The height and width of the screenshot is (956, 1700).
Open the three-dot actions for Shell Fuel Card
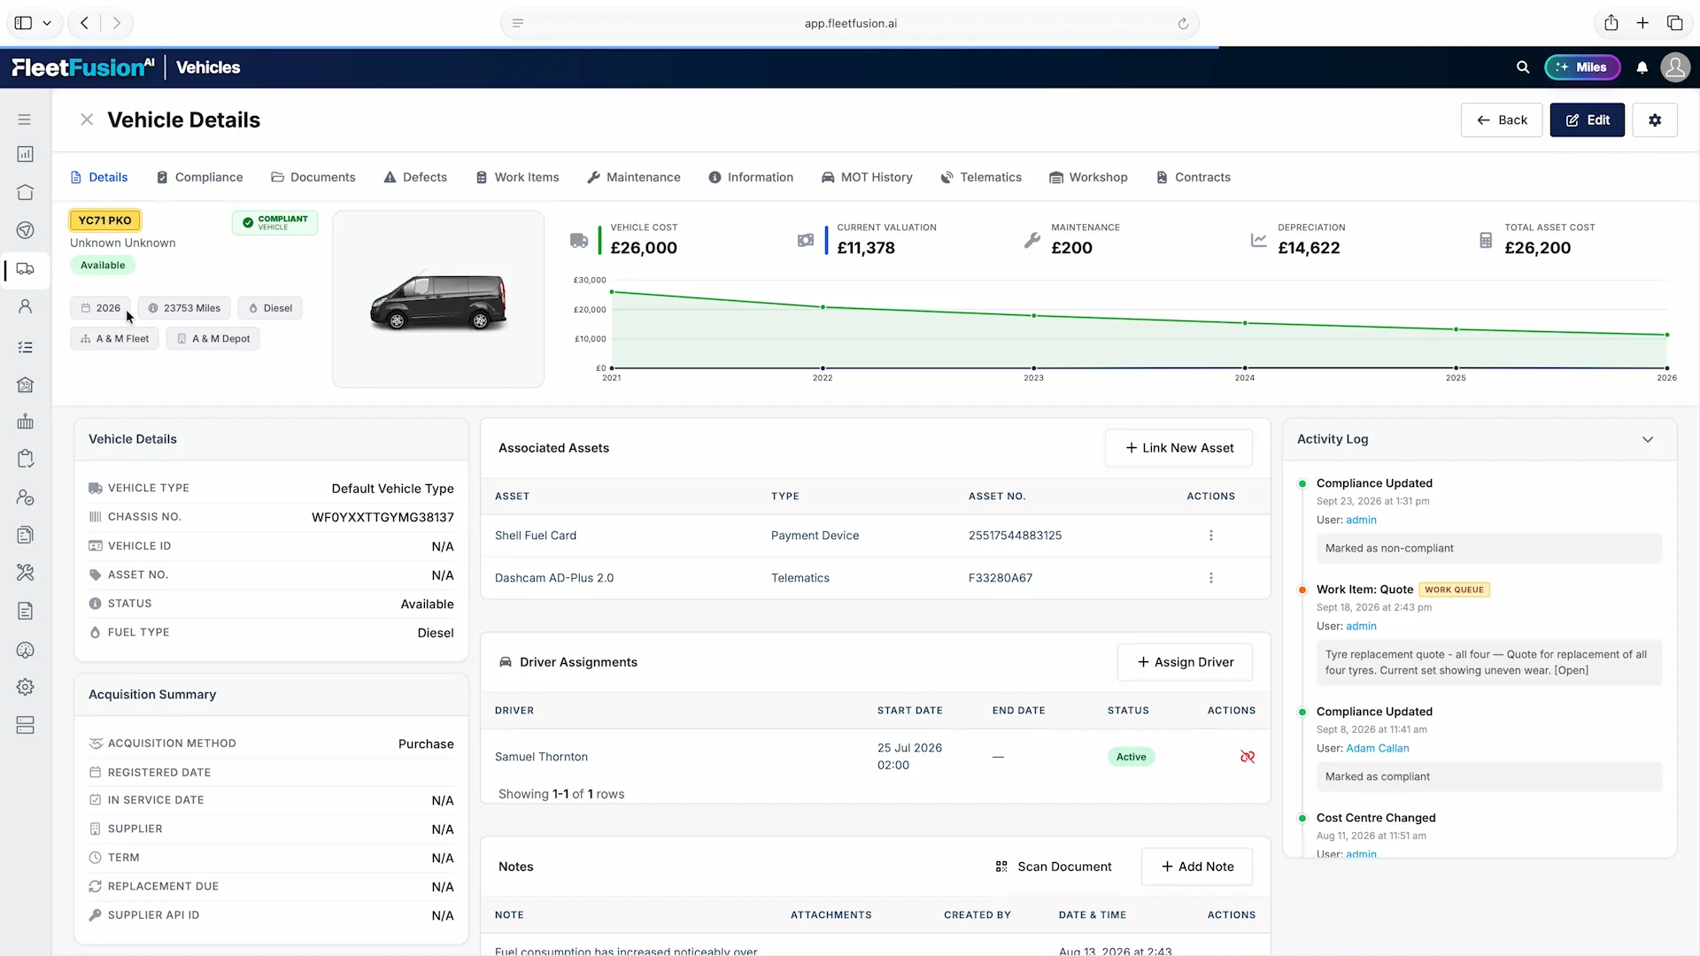pyautogui.click(x=1211, y=536)
